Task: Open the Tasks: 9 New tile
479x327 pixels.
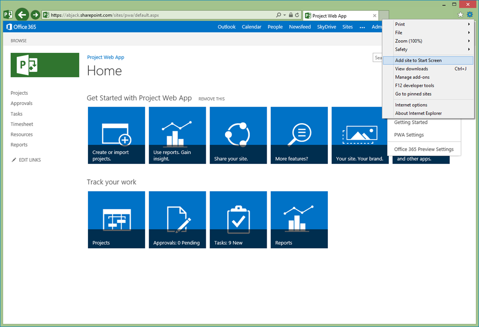Action: [x=238, y=220]
